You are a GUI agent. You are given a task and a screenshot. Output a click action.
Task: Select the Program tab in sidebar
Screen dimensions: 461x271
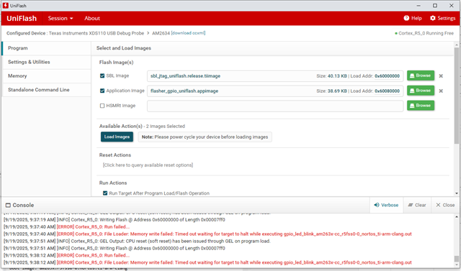(x=47, y=48)
